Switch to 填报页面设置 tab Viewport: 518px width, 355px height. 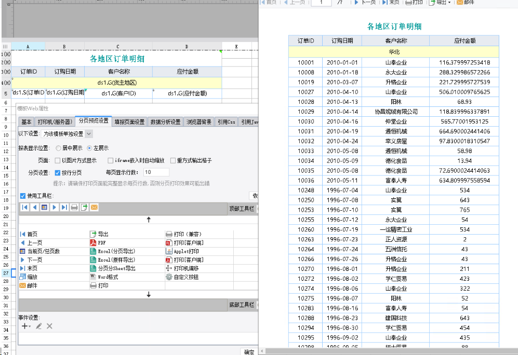pos(129,122)
